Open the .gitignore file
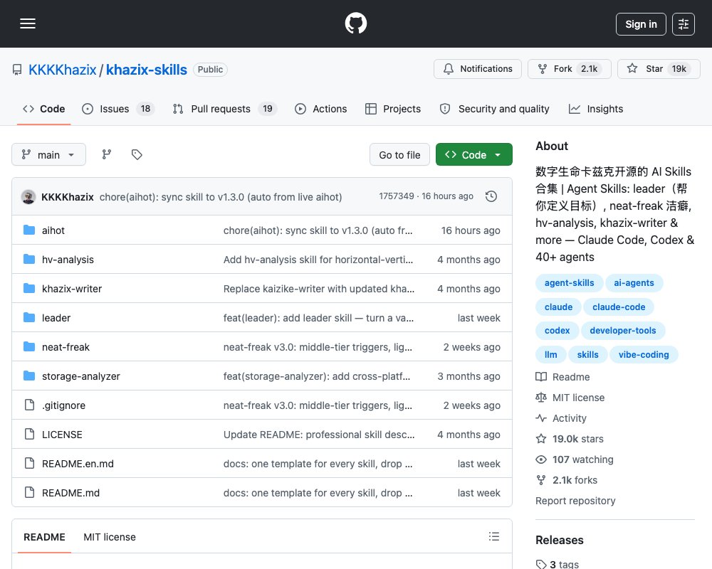This screenshot has width=712, height=569. click(x=63, y=405)
